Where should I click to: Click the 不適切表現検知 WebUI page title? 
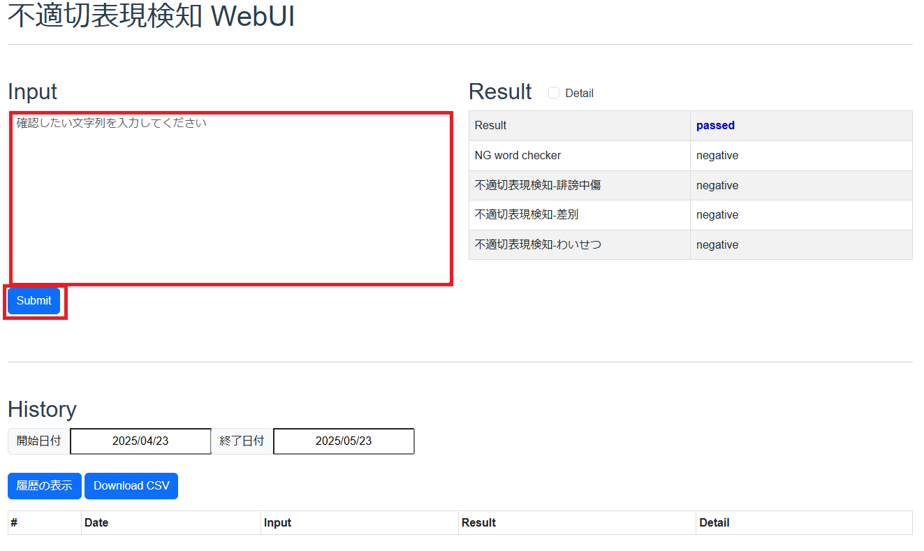pyautogui.click(x=152, y=17)
